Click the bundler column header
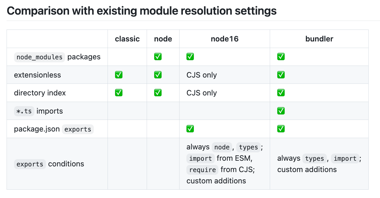This screenshot has width=380, height=198. coord(319,39)
